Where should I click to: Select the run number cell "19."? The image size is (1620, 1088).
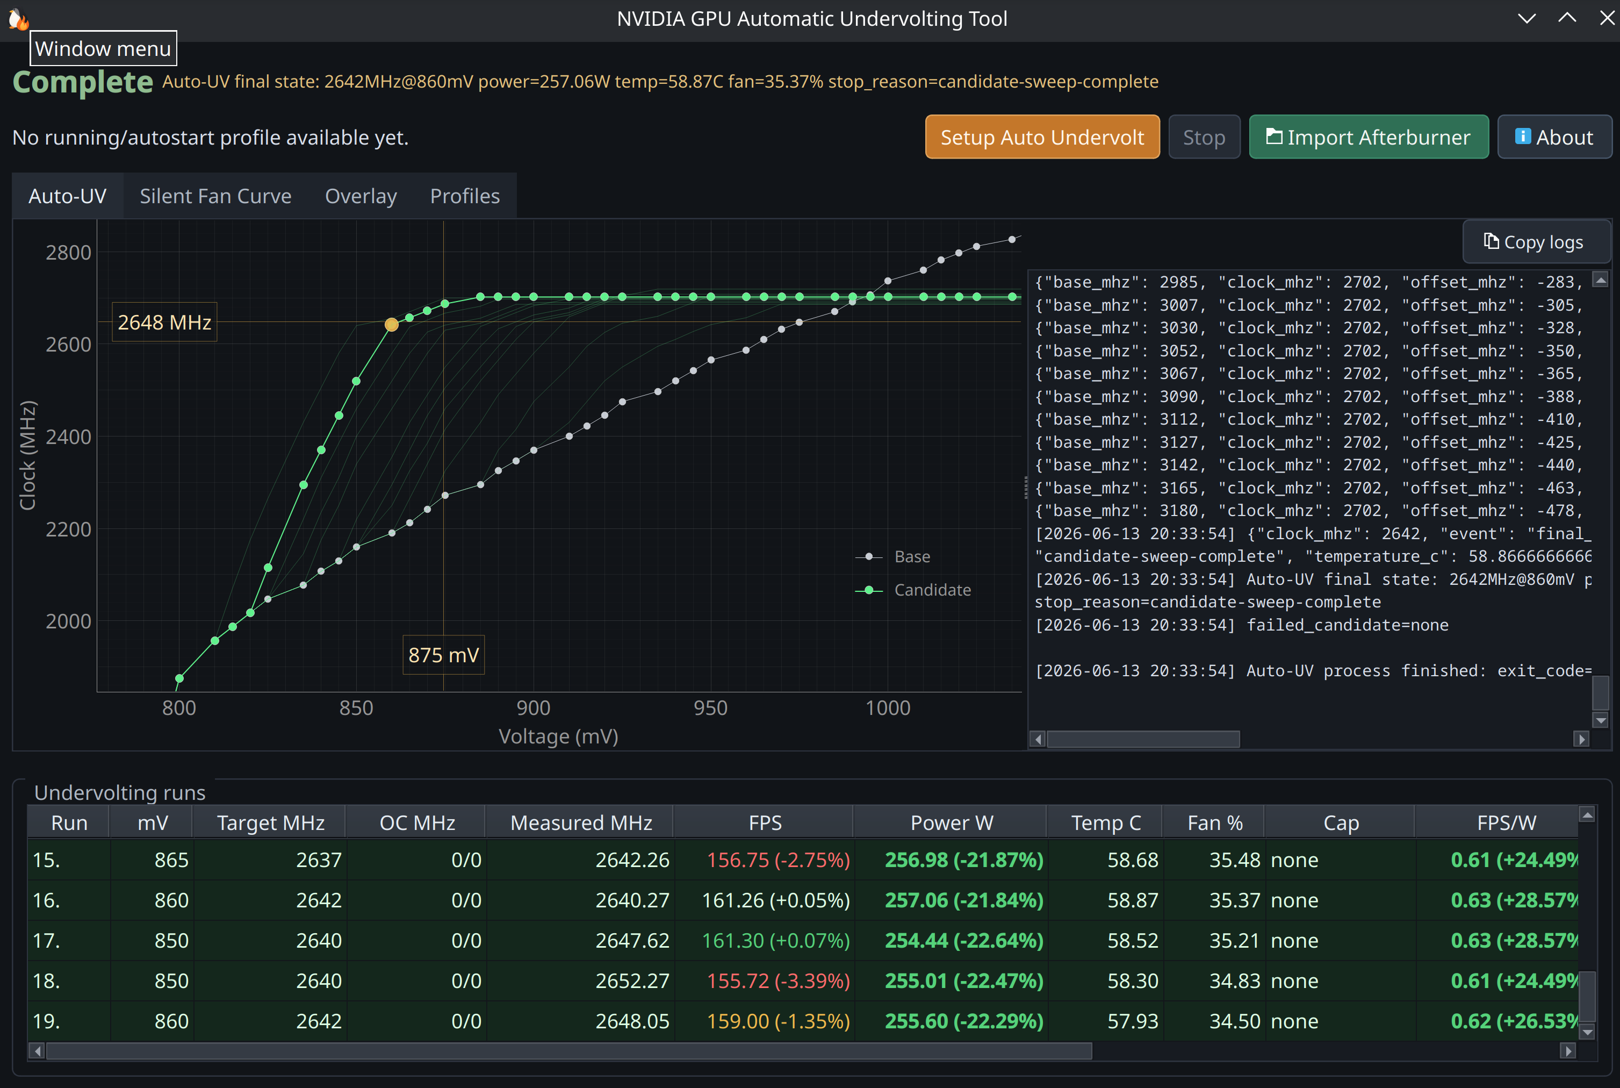[x=68, y=1021]
